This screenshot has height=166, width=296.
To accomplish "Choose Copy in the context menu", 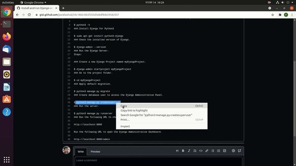I will point(162,106).
